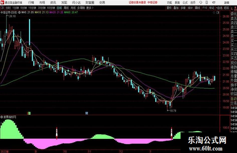Screen dimensions: 237x153
Task: Switch to the 15分钟 period tab
Action: 32,8
